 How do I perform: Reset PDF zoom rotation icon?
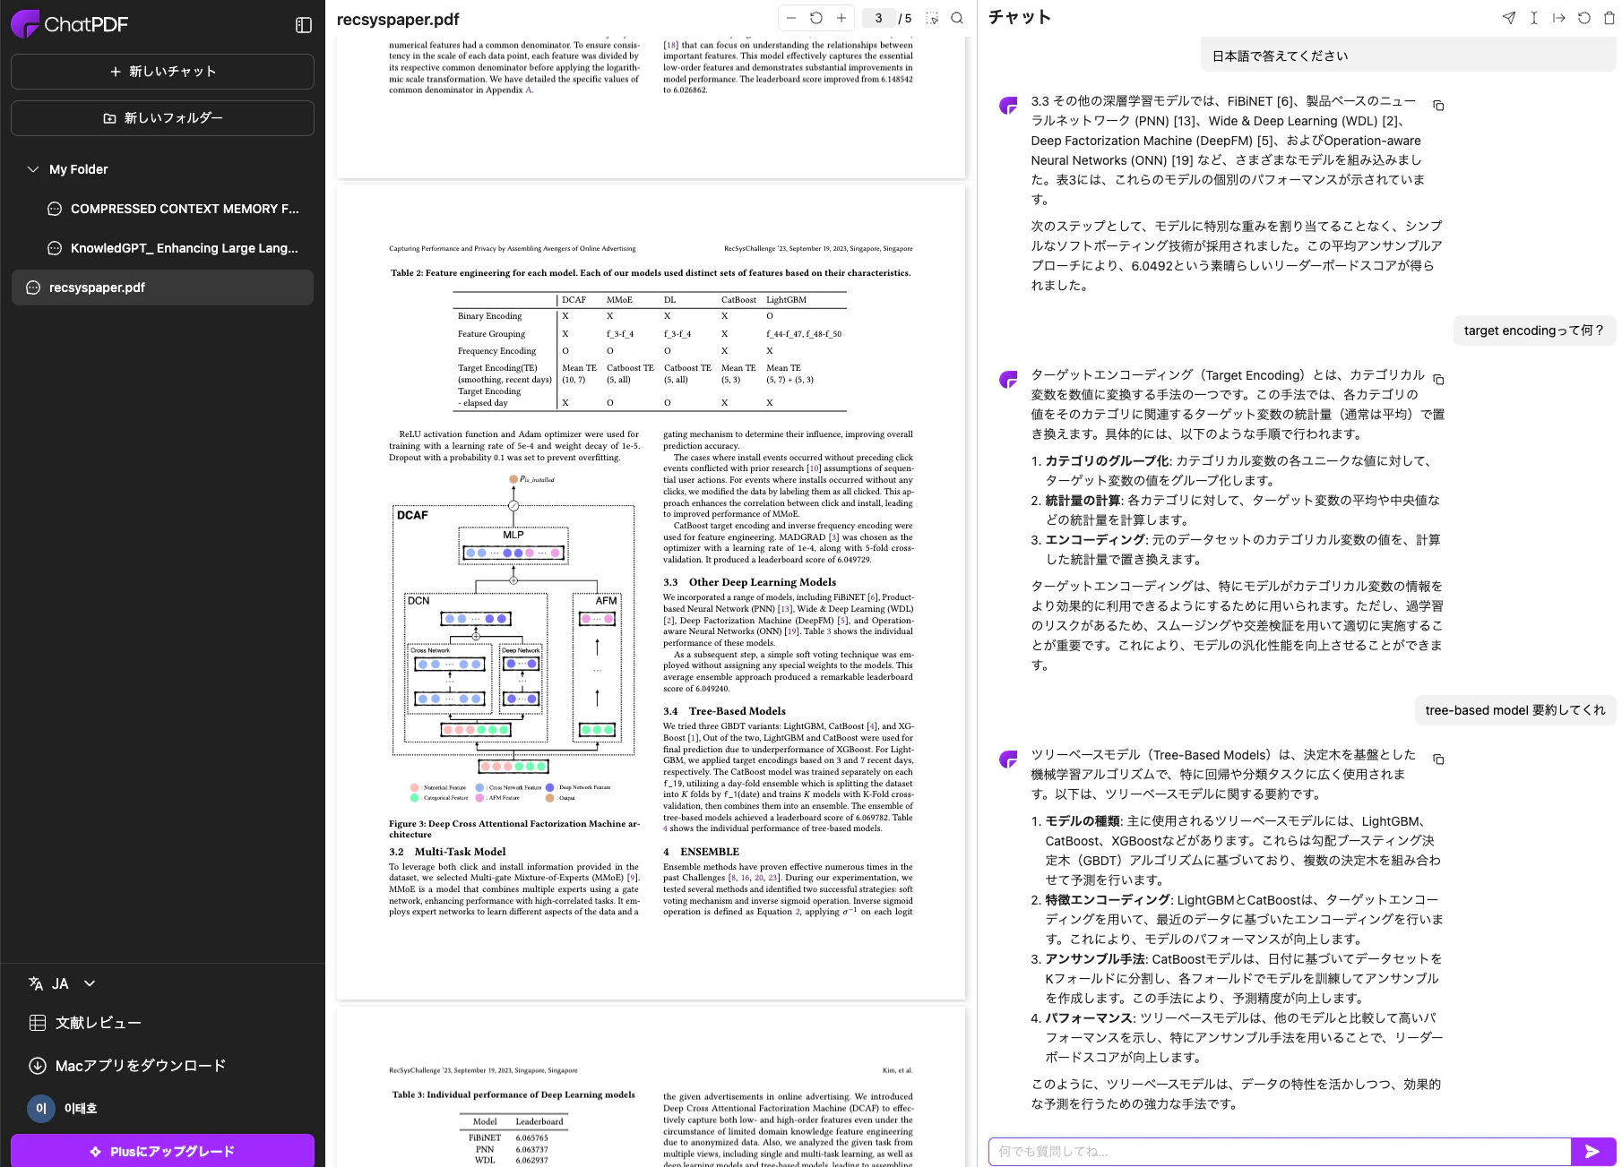[816, 18]
